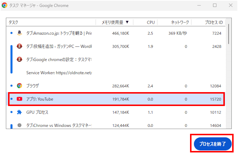Select the タブ:Amazon.co.jp task row

pyautogui.click(x=116, y=33)
